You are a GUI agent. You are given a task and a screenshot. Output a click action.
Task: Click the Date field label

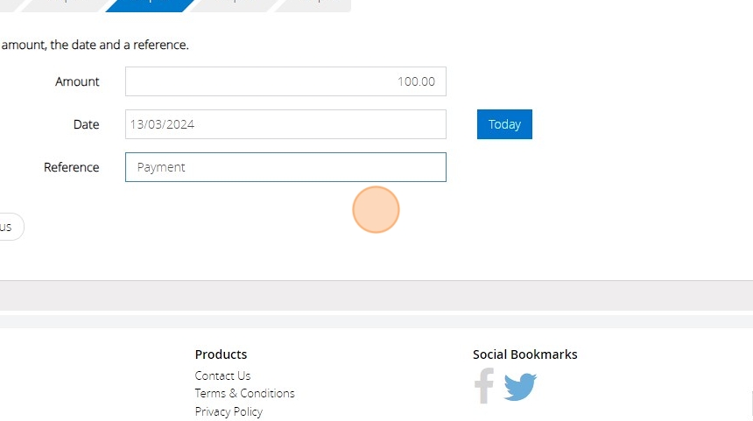[86, 124]
